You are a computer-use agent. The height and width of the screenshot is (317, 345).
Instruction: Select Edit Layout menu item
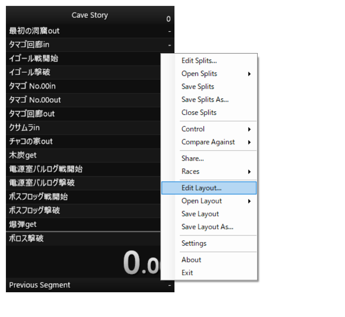pyautogui.click(x=209, y=188)
